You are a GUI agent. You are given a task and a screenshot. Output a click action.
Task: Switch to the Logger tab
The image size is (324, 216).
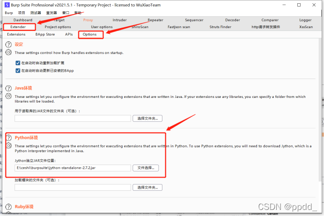pos(305,20)
